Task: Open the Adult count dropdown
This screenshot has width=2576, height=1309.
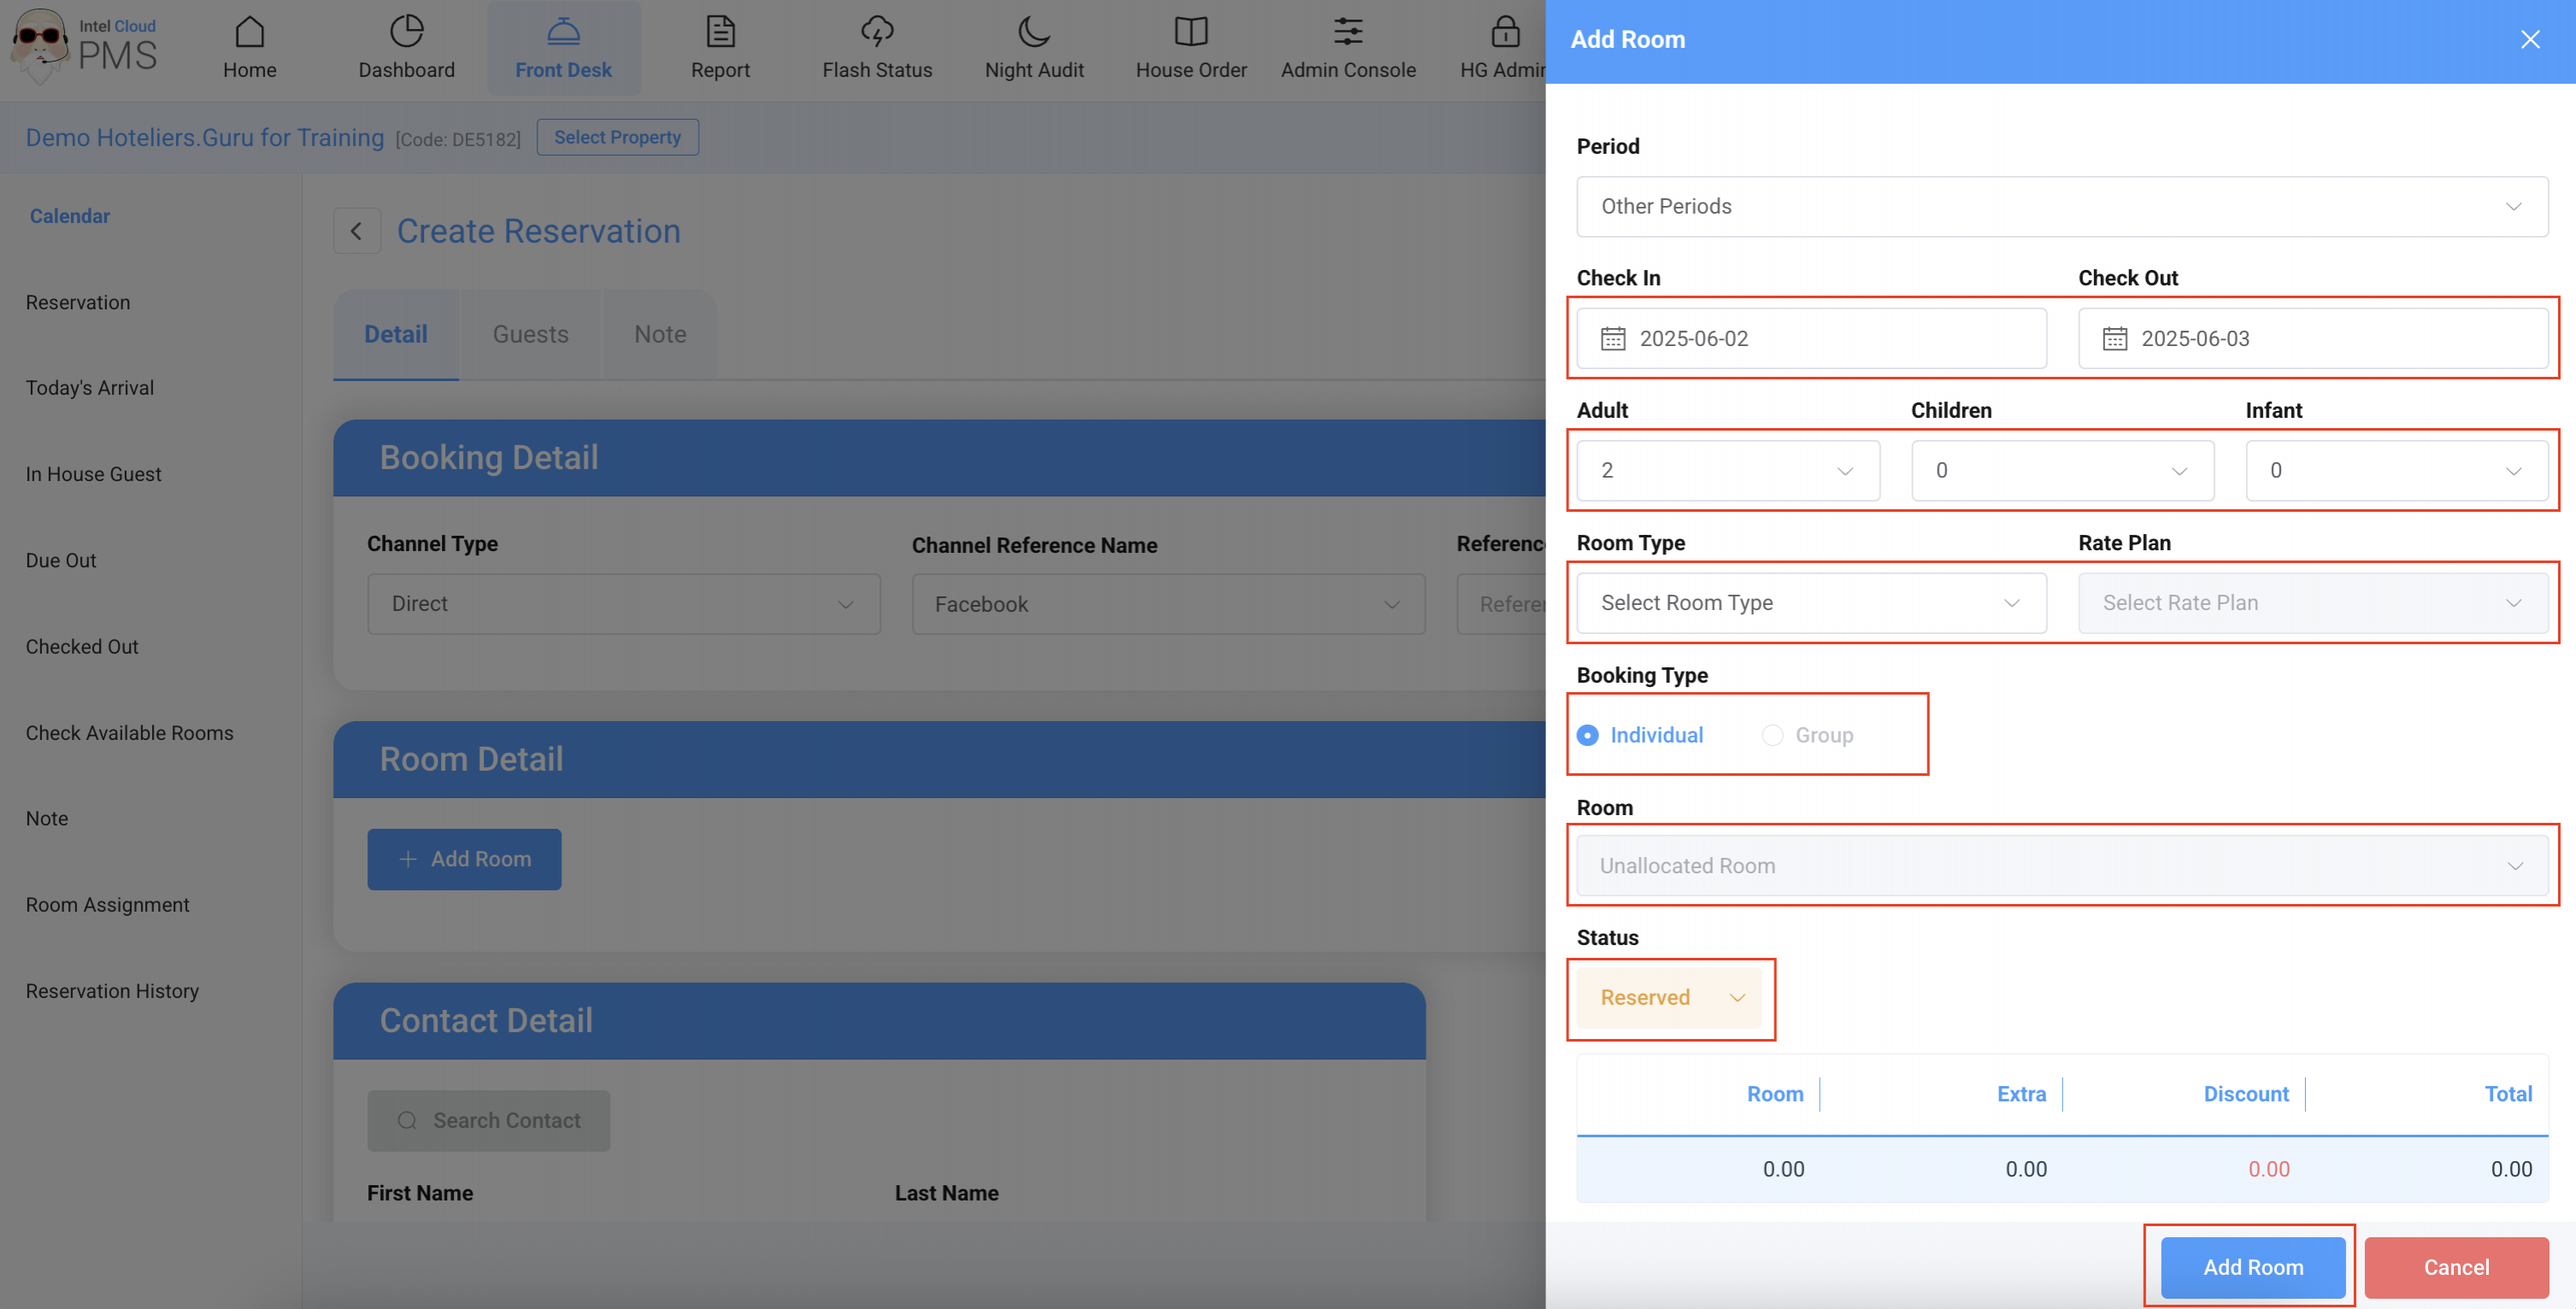Action: [1727, 471]
